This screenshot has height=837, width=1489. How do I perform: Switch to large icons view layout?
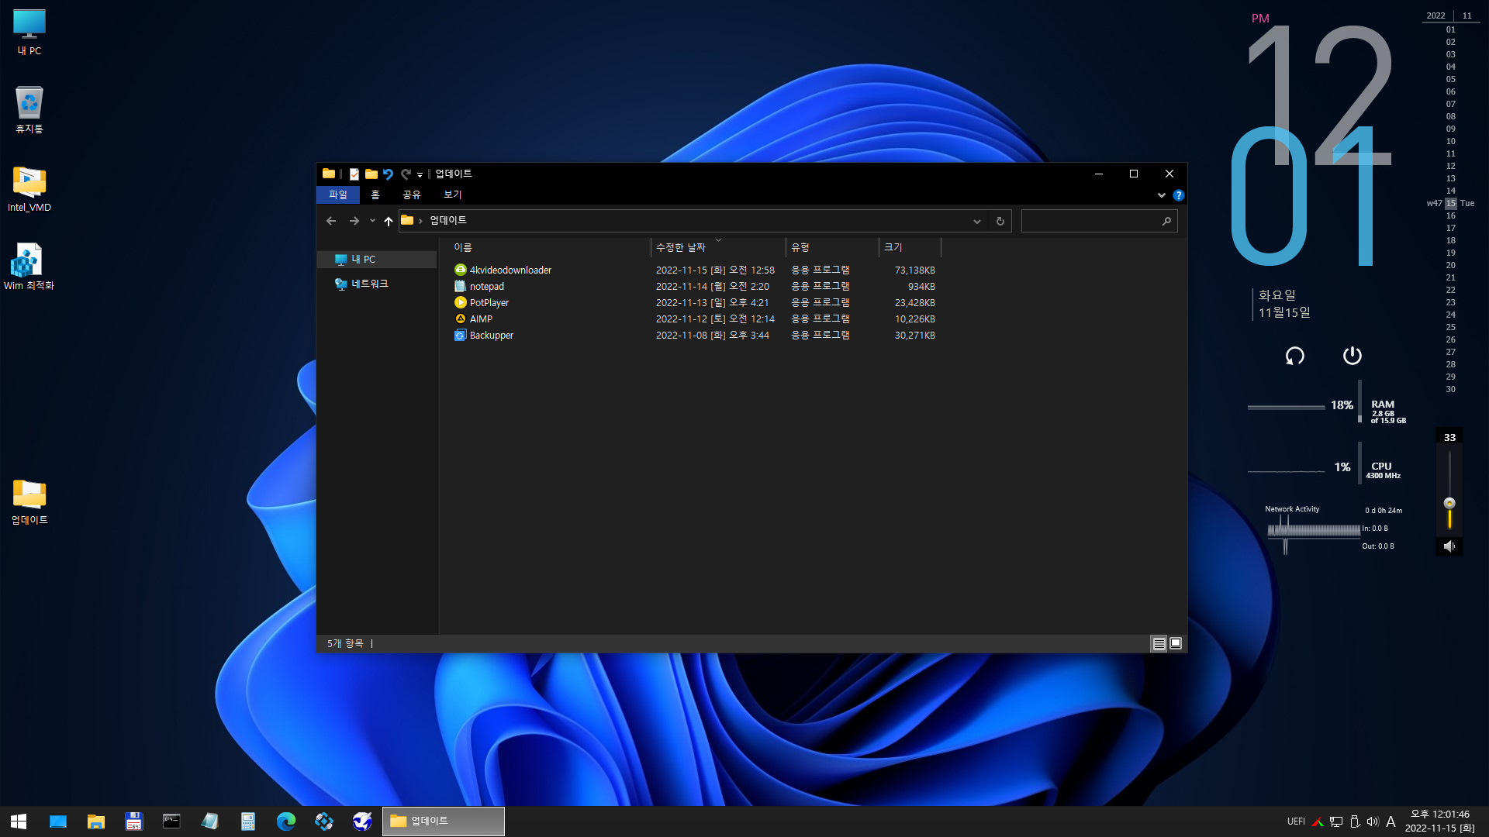click(1176, 643)
